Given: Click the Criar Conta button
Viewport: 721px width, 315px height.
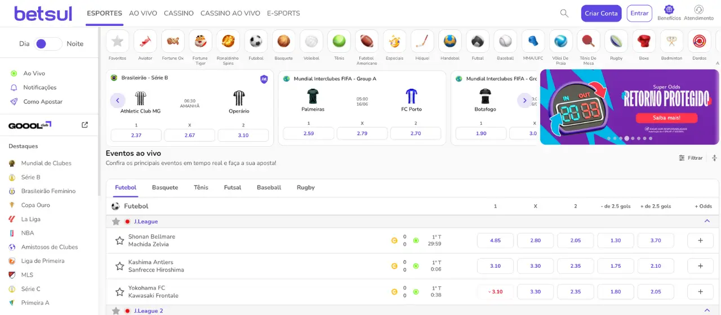Looking at the screenshot, I should coord(601,13).
